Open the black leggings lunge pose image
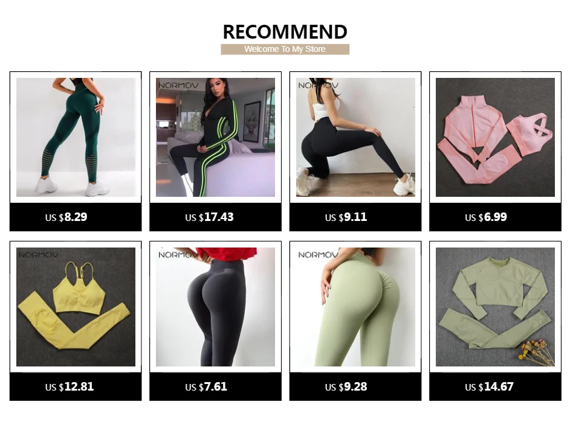Viewport: 570px width, 422px height. pos(355,137)
